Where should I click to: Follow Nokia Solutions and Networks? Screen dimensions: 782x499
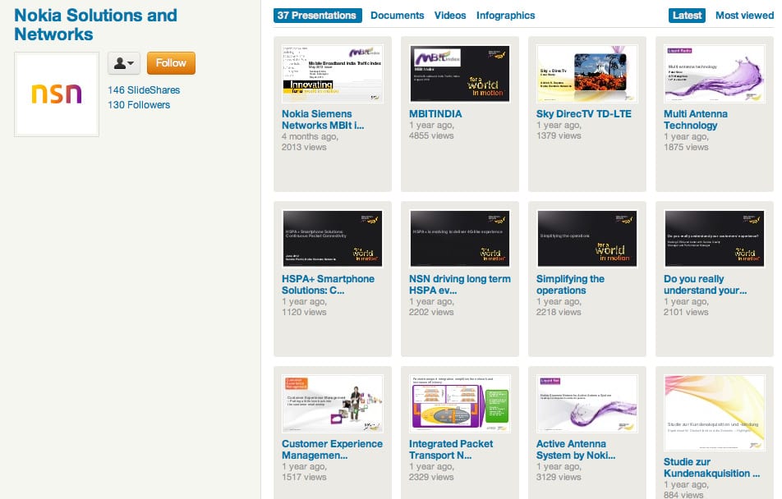[171, 63]
